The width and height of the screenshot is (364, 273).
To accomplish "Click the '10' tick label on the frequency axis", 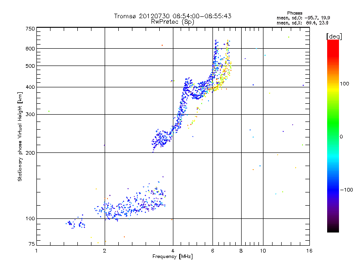I will 263,251.
